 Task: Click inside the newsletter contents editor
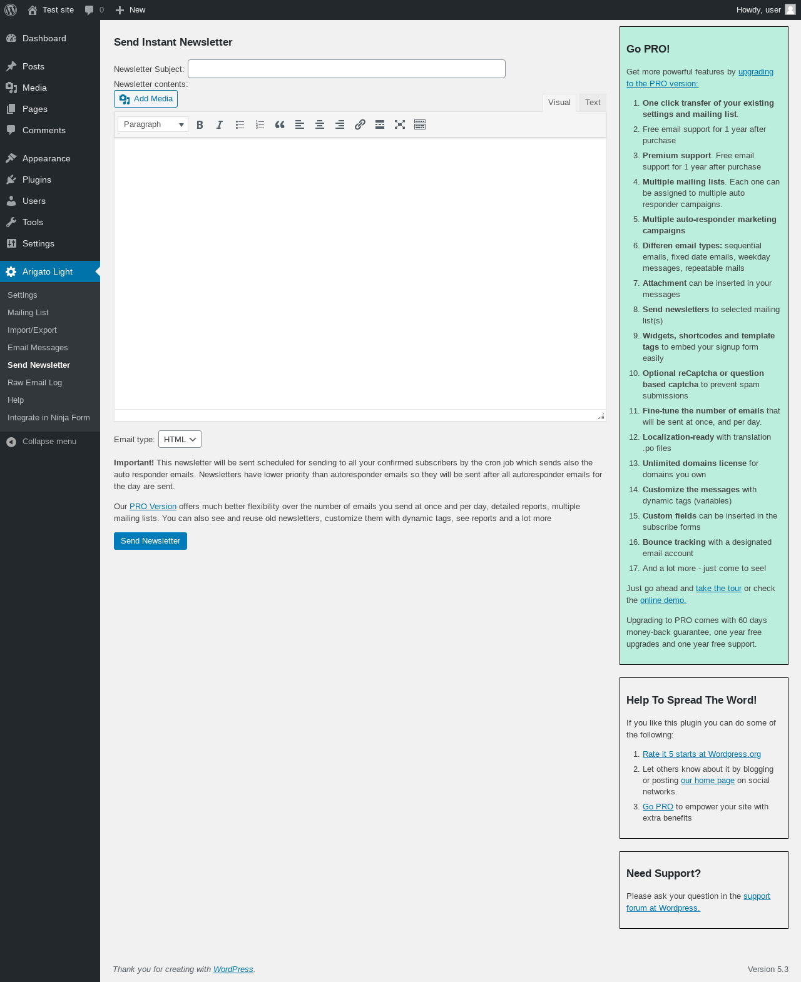[x=360, y=273]
